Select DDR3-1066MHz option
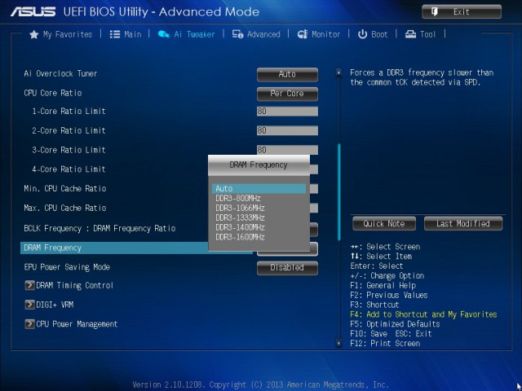 [240, 209]
